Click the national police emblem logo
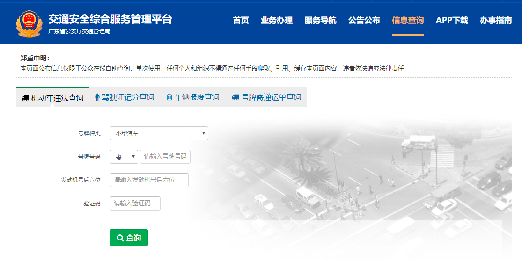This screenshot has height=269, width=522. click(29, 23)
